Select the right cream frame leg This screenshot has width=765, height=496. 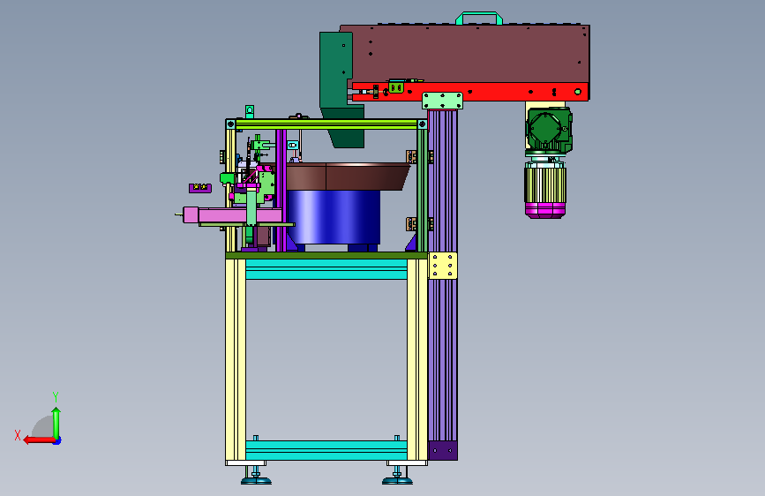tap(417, 359)
